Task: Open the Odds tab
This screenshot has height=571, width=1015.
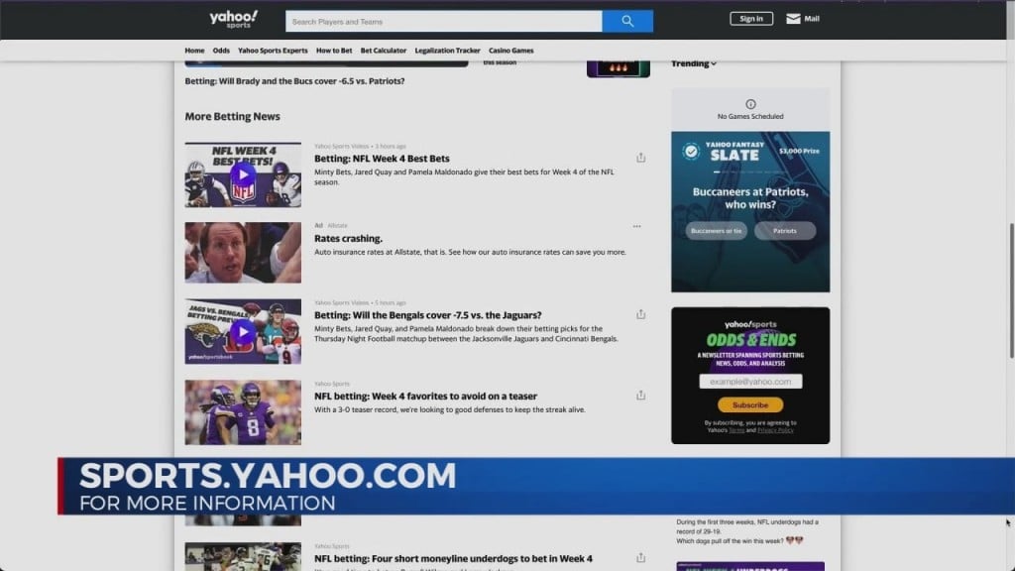Action: pos(221,51)
